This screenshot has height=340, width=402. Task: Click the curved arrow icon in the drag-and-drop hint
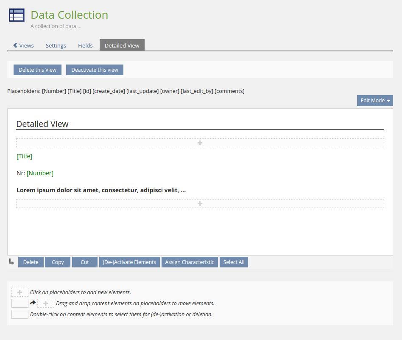(33, 303)
